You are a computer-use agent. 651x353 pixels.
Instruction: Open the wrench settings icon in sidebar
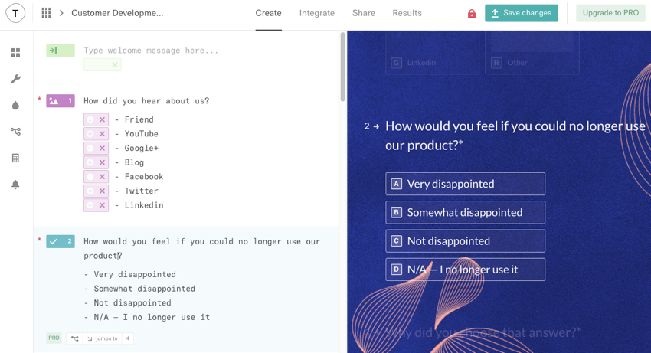[15, 79]
